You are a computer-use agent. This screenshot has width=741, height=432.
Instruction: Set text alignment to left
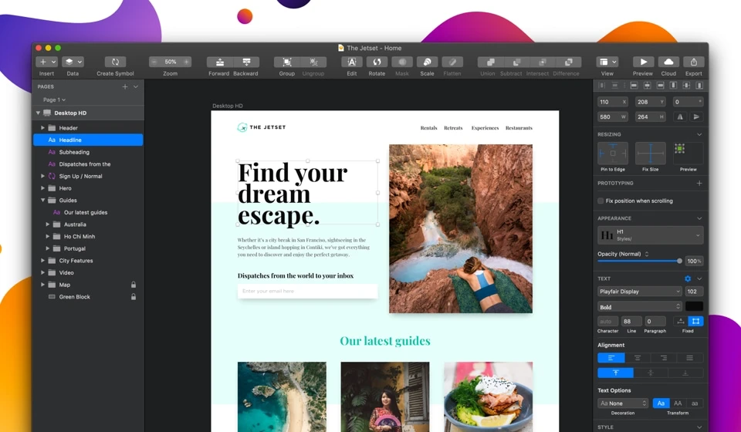pos(611,358)
